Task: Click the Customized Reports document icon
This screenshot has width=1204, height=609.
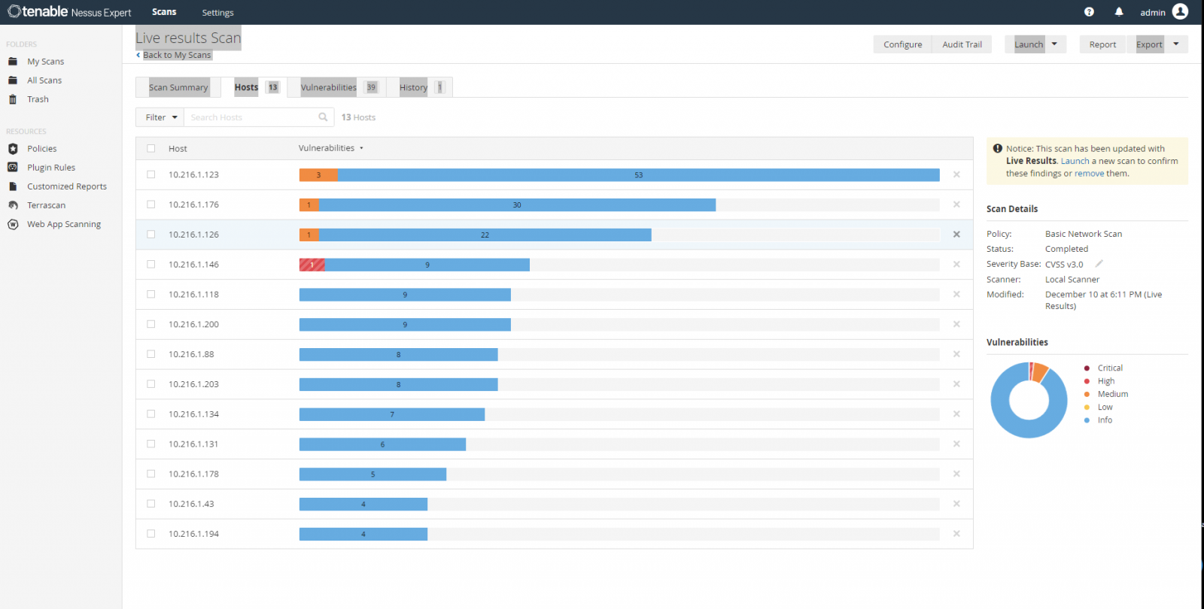Action: point(13,186)
